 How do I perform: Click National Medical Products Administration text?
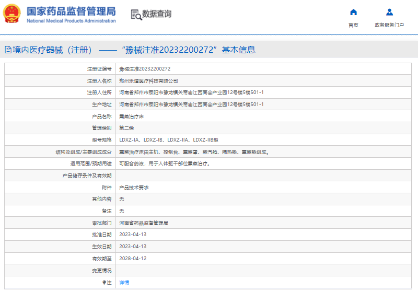pos(71,21)
